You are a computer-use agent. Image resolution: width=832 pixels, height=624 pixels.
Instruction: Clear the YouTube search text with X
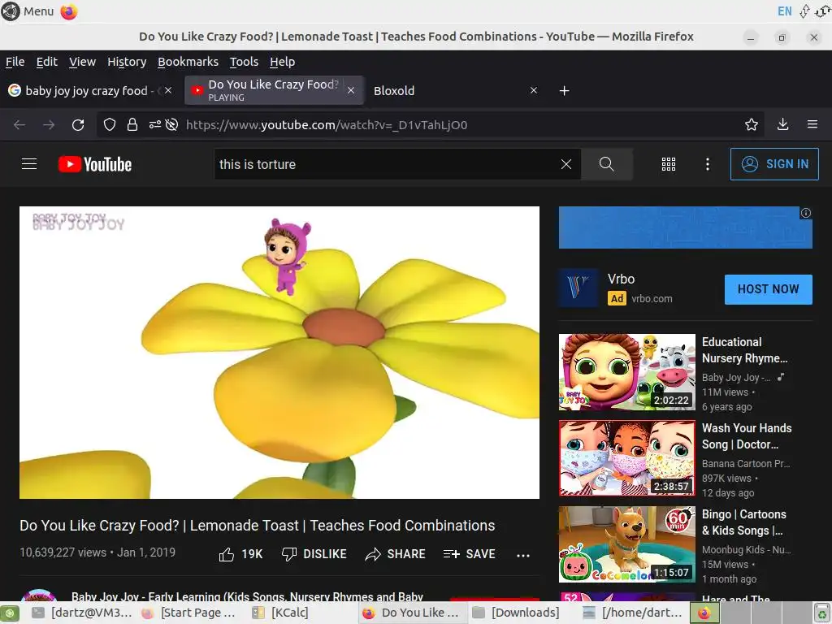click(x=566, y=164)
